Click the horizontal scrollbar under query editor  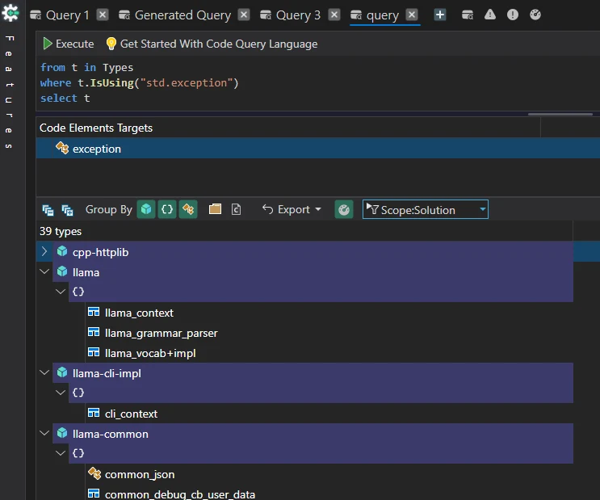tap(560, 114)
